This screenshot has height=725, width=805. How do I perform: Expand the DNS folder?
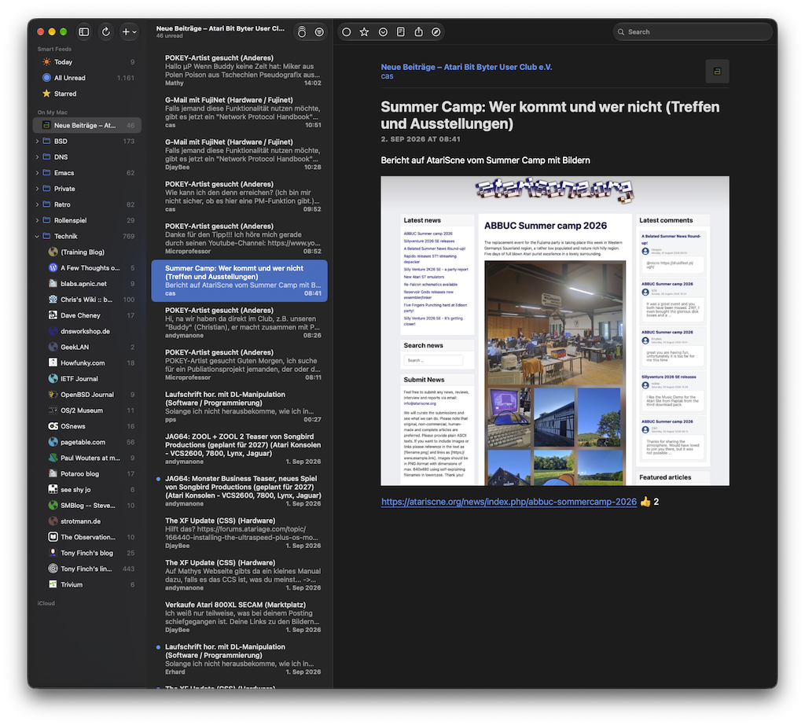37,157
